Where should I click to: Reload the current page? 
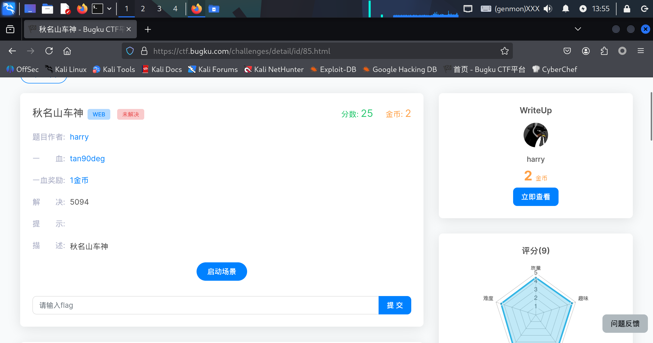49,51
